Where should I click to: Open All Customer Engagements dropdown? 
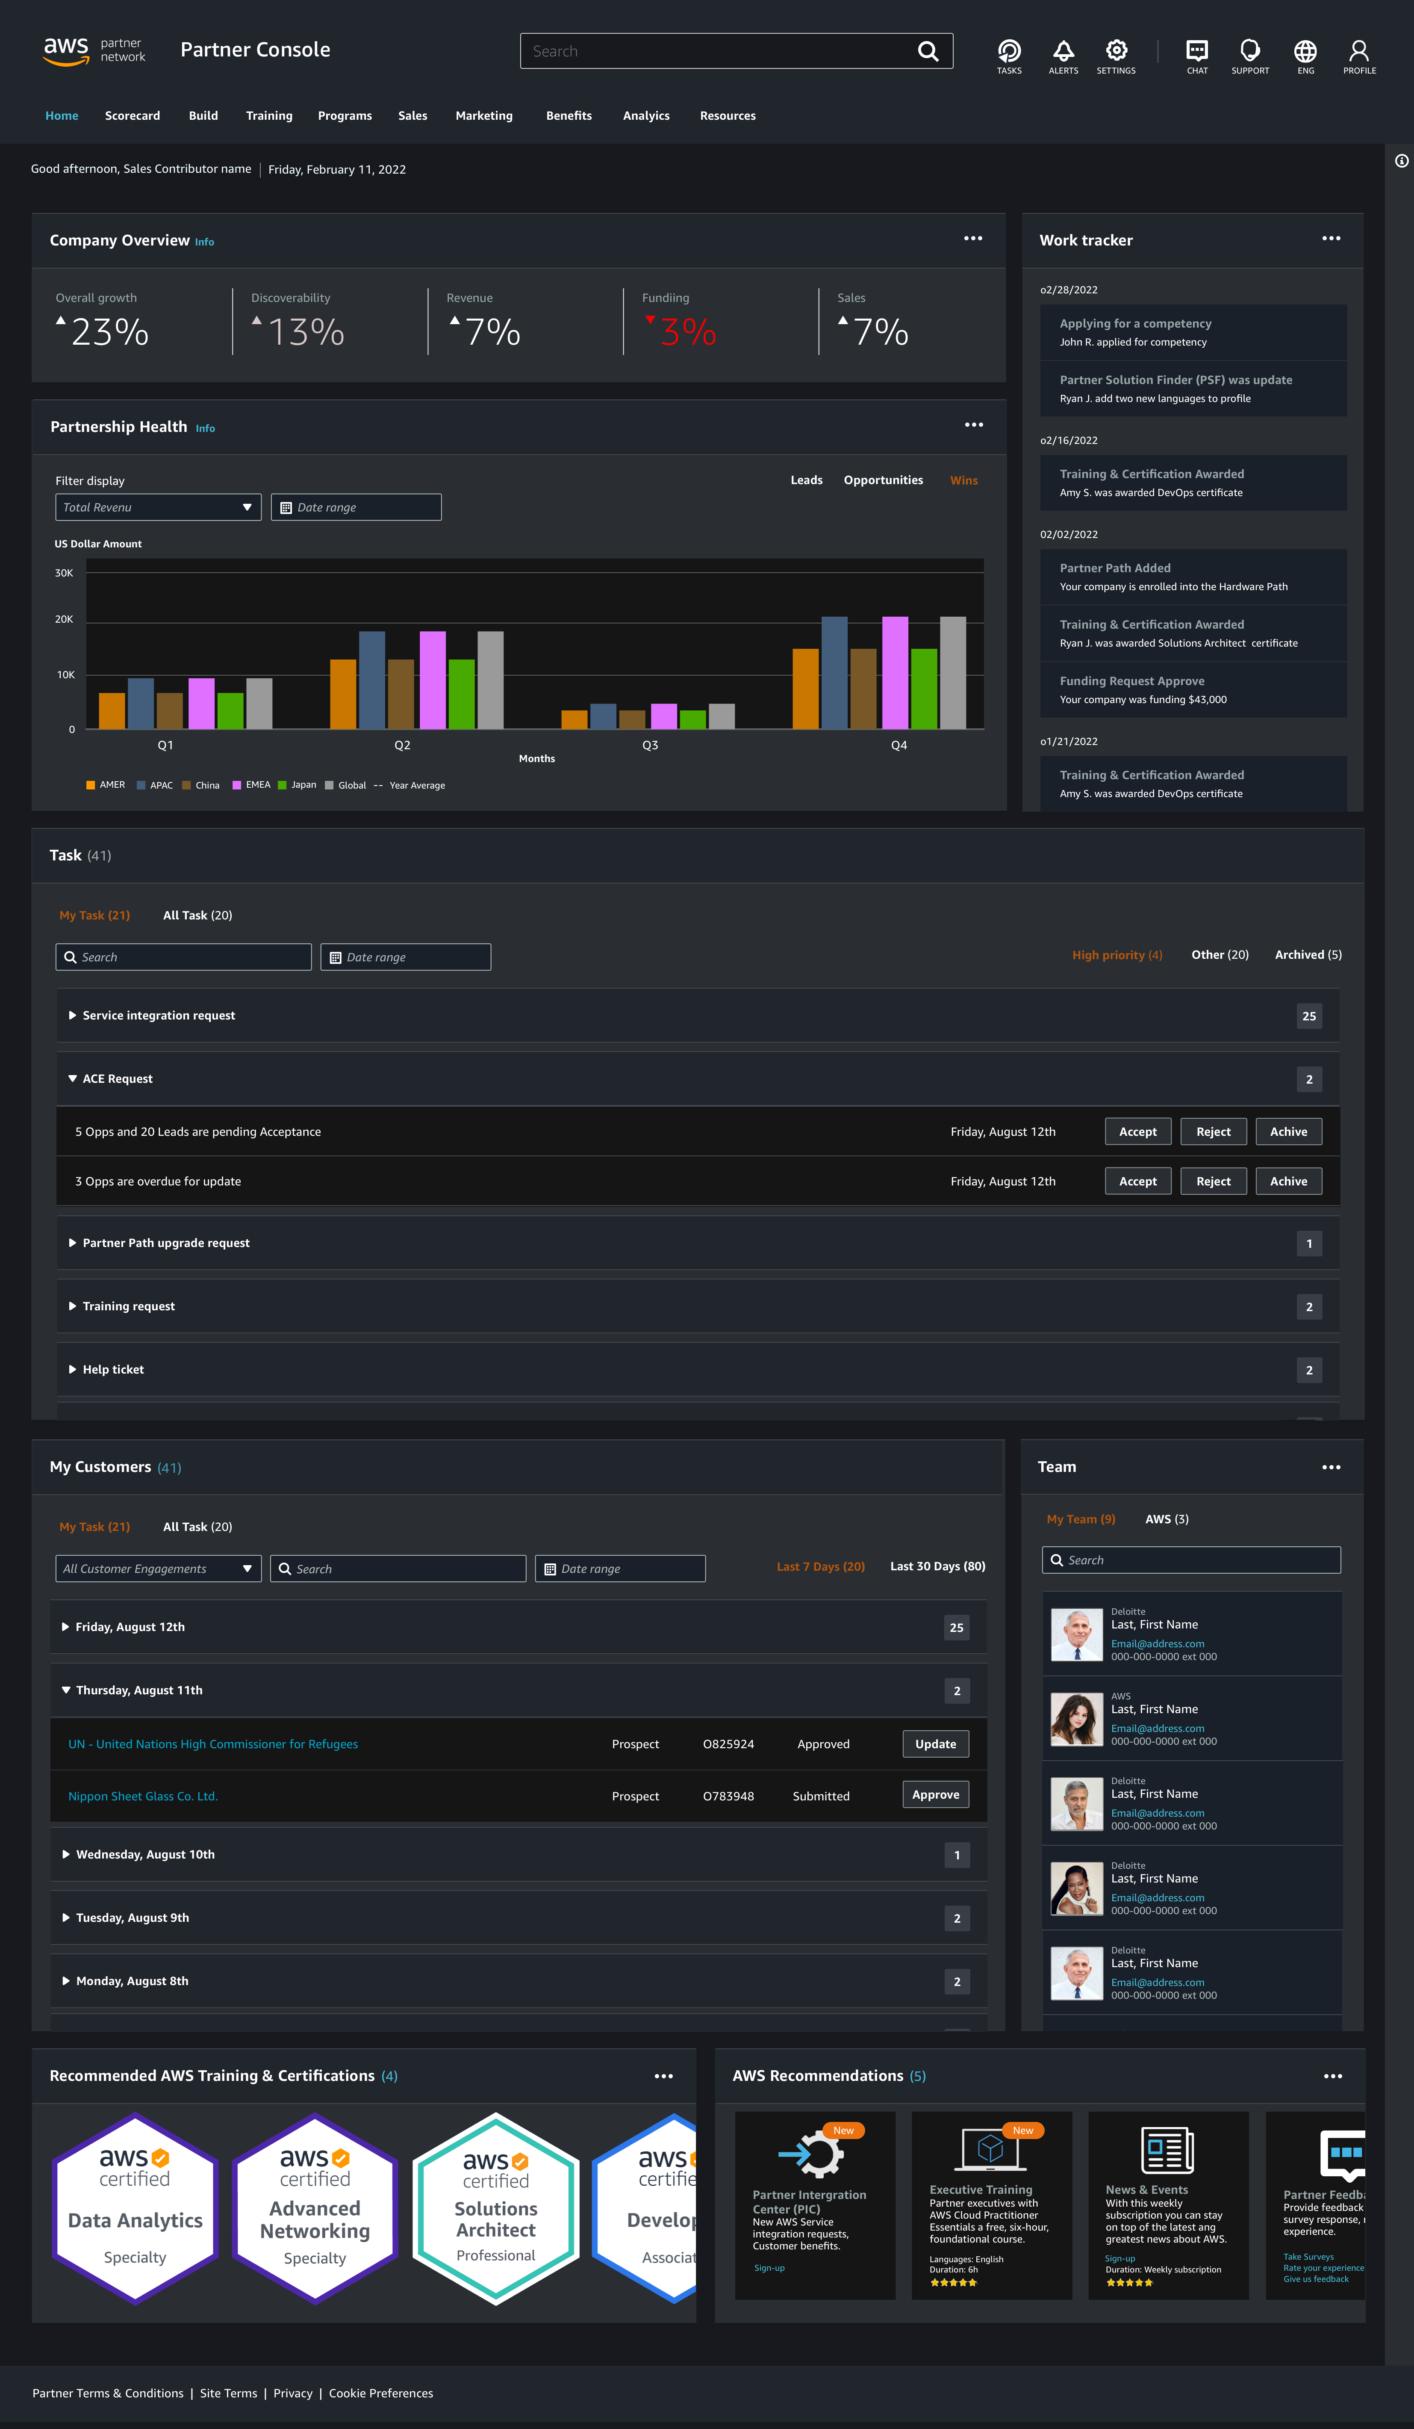[x=158, y=1568]
